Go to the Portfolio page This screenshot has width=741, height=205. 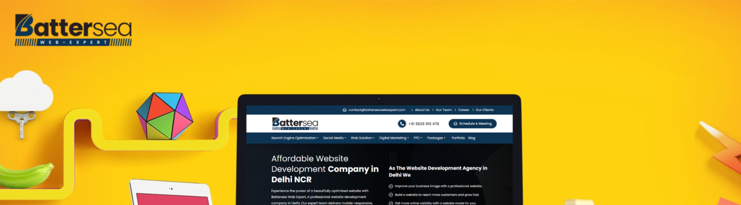pyautogui.click(x=458, y=138)
